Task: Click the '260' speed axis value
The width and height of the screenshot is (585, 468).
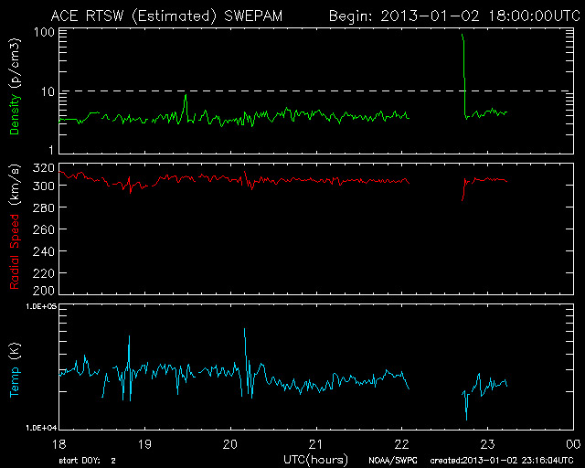Action: pyautogui.click(x=44, y=229)
